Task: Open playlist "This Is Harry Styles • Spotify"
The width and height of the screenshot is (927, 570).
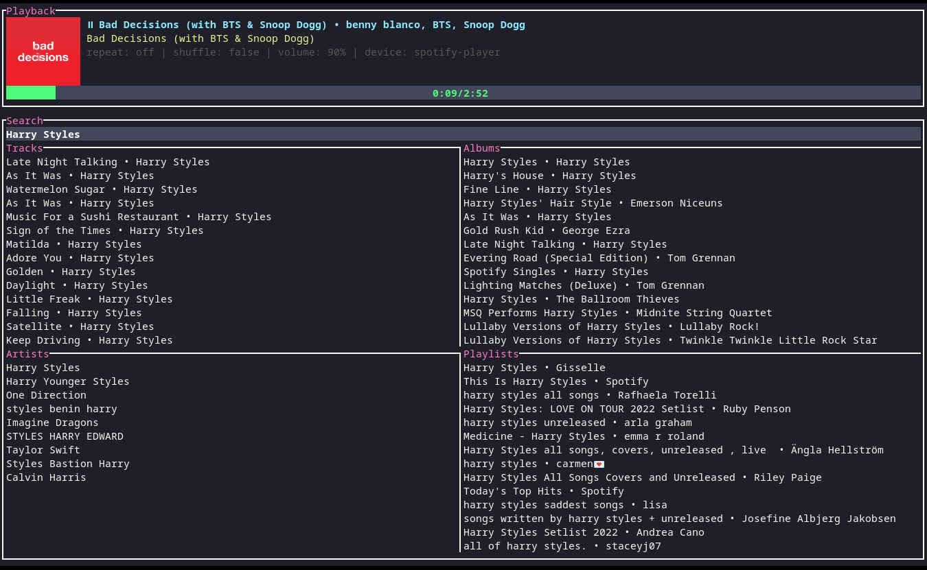Action: tap(556, 381)
